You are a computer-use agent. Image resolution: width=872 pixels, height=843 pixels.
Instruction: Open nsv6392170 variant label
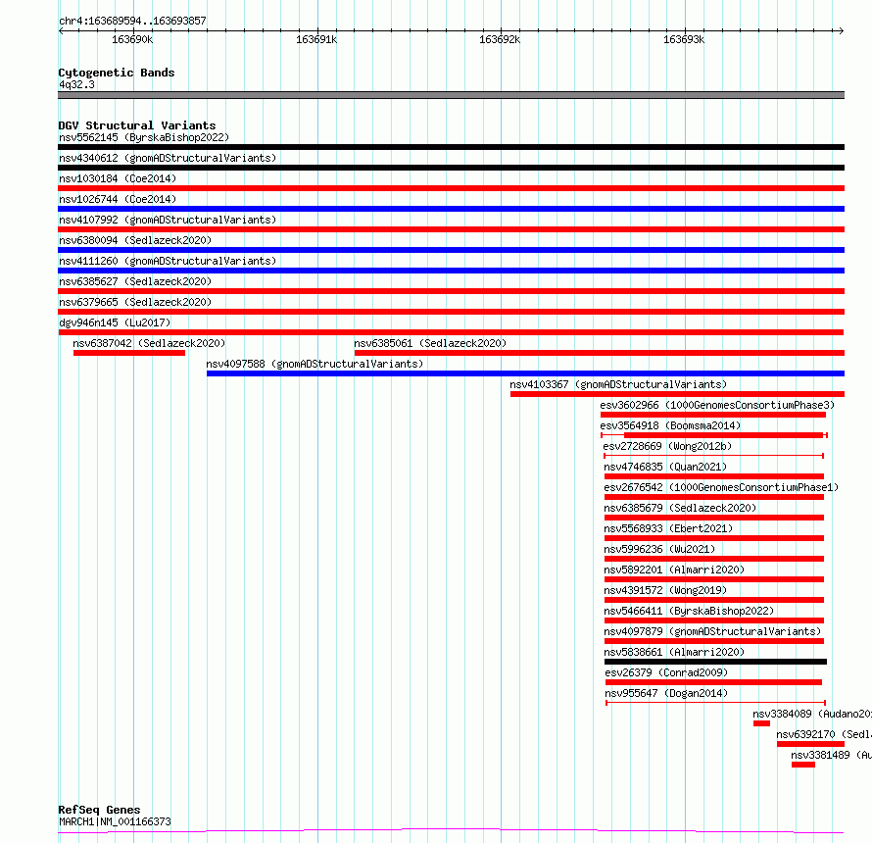pyautogui.click(x=824, y=734)
